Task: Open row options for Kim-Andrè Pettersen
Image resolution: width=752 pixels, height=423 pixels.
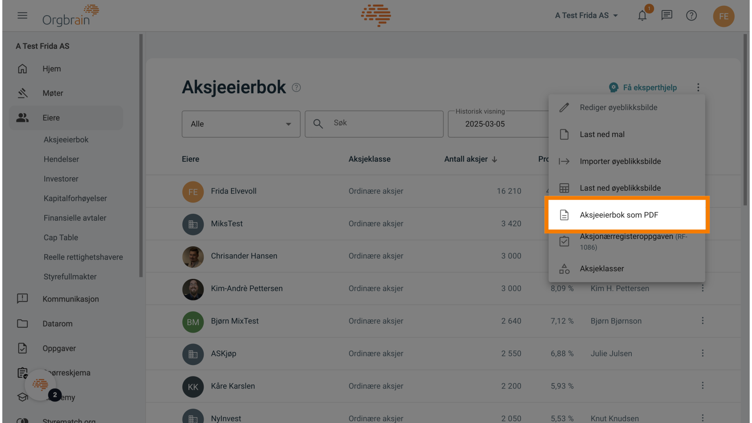Action: pos(702,288)
